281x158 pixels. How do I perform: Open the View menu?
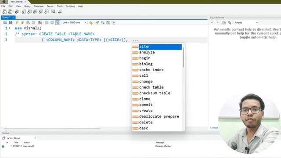coord(18,6)
